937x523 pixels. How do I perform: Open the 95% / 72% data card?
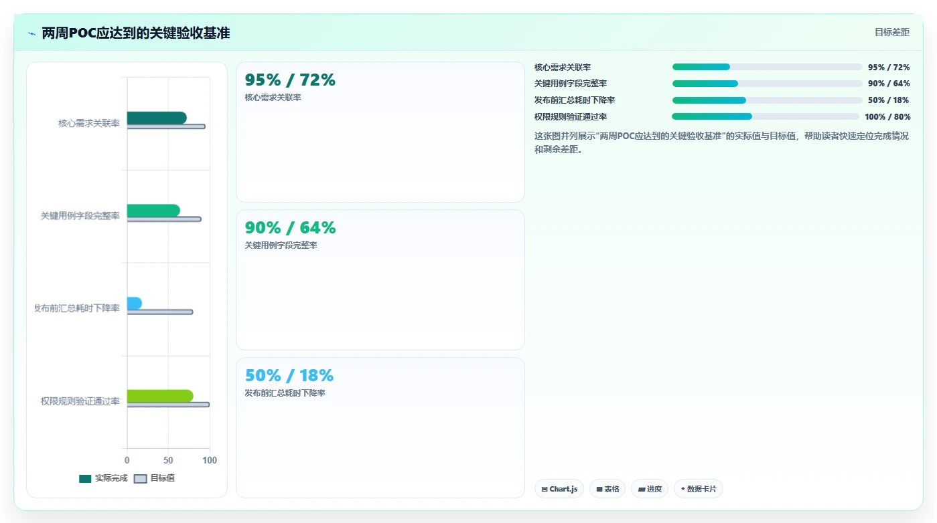[x=380, y=132]
